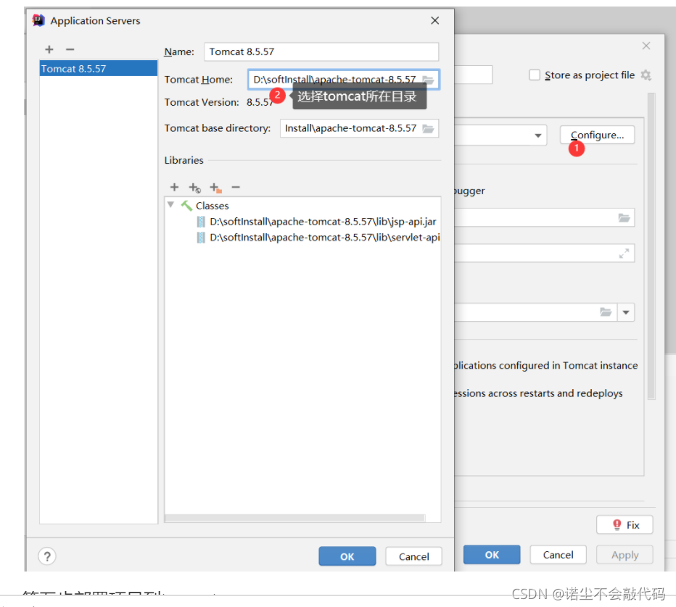Click IntelliJ icon in Application Servers title bar
Viewport: 676px width, 607px height.
tap(38, 20)
